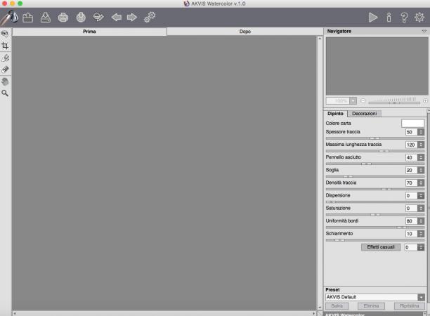The width and height of the screenshot is (430, 316).
Task: Step the Dispersione spinner
Action: (421, 196)
